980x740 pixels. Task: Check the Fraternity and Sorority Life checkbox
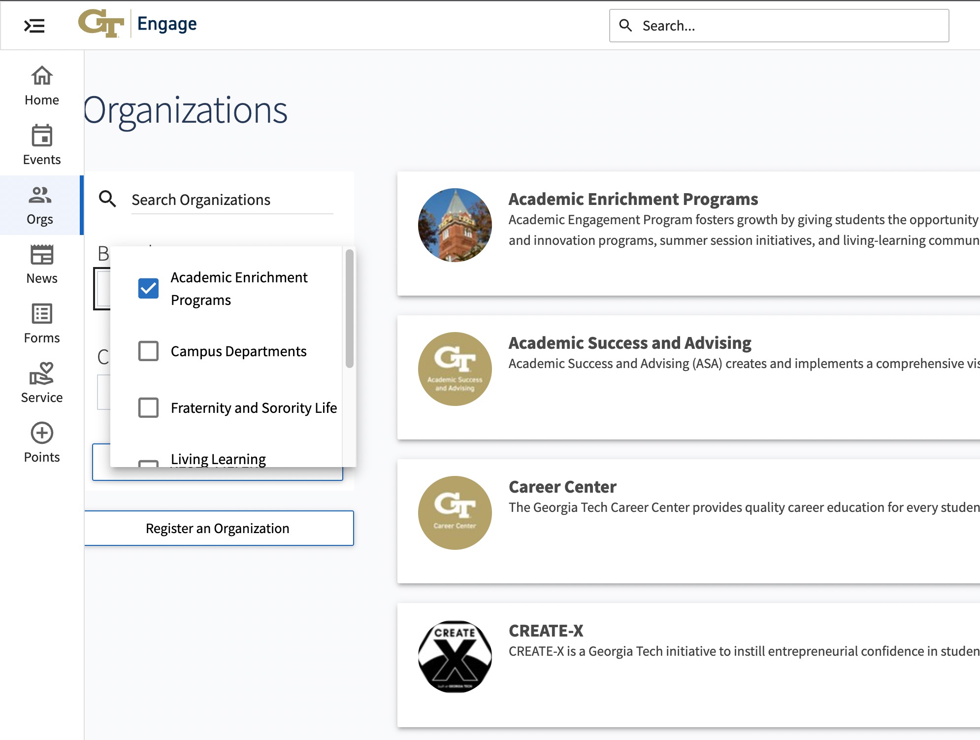coord(148,408)
